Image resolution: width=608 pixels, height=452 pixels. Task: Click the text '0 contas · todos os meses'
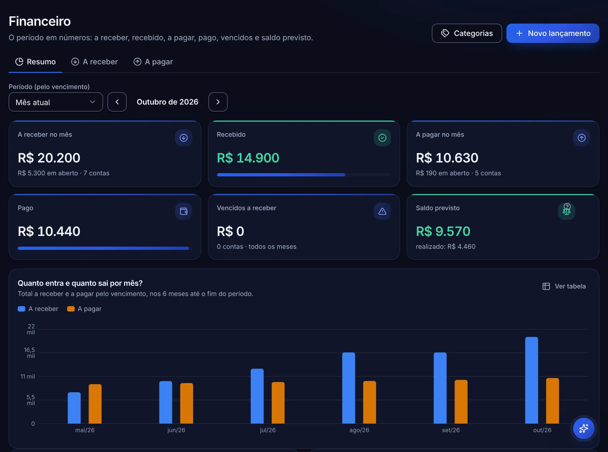coord(257,247)
